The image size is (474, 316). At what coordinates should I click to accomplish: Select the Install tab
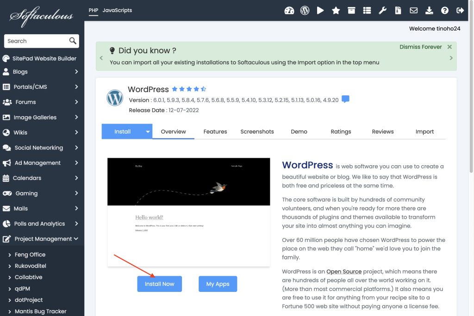pos(122,131)
